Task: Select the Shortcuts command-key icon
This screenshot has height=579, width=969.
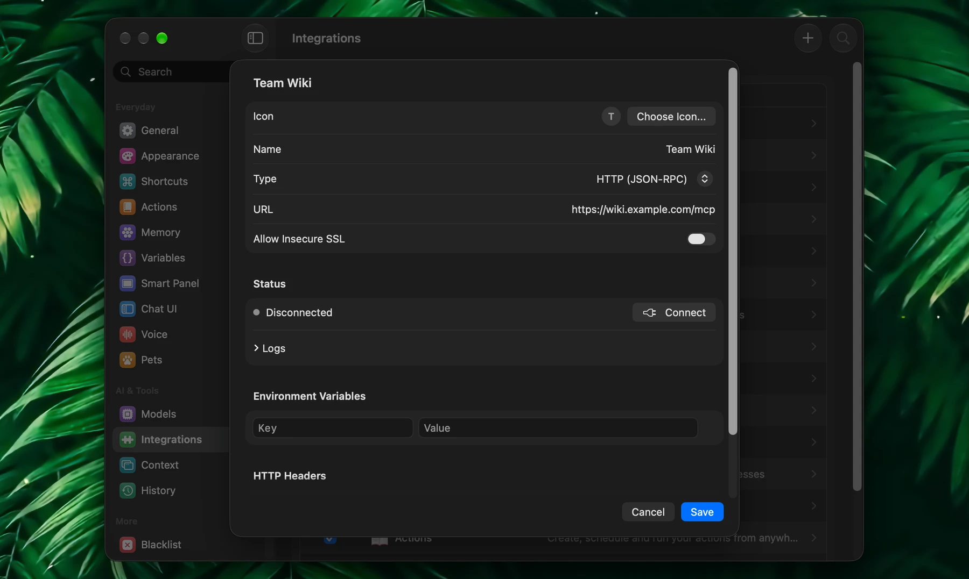Action: [128, 181]
